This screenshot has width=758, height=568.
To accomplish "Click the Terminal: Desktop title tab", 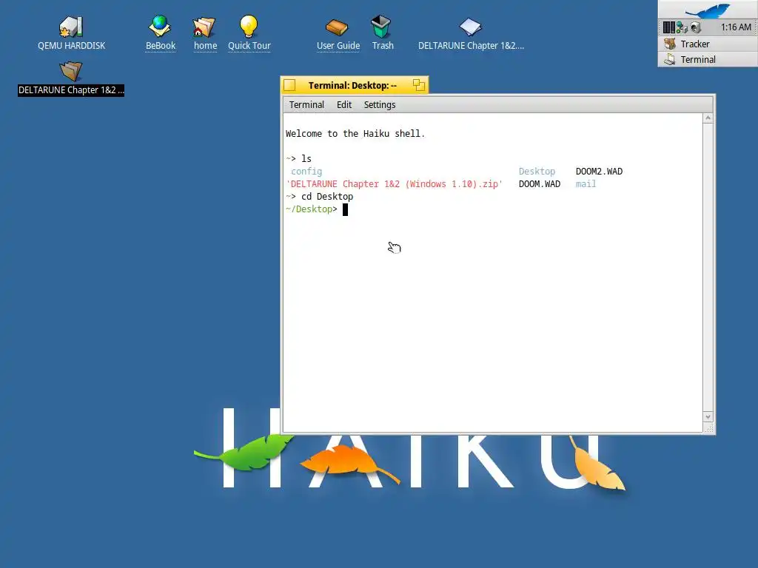I will point(352,86).
